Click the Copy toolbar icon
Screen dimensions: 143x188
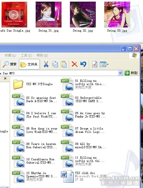click(55, 64)
